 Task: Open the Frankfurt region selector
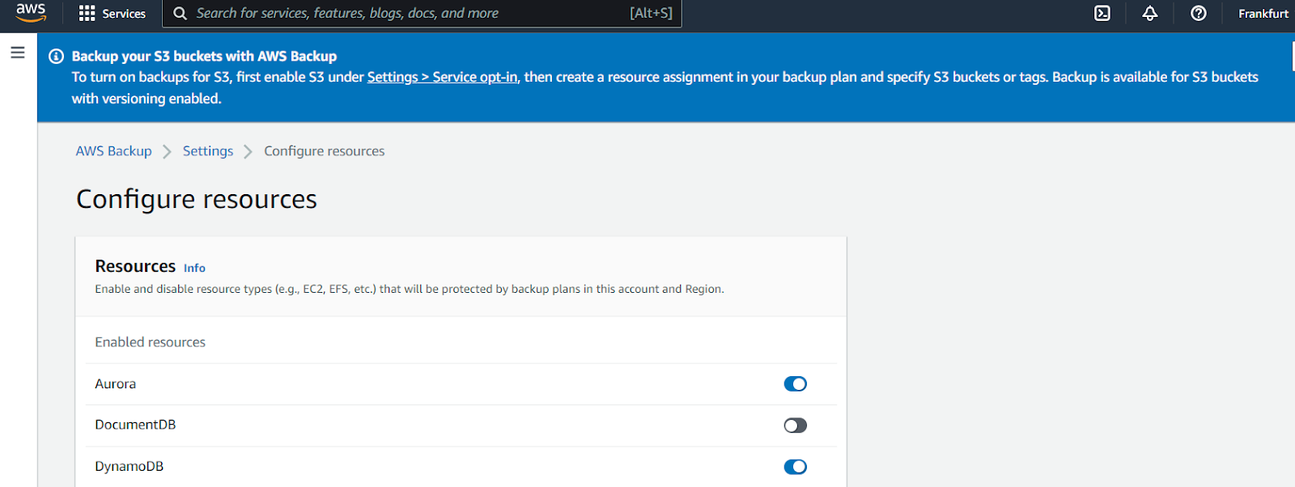click(1263, 14)
